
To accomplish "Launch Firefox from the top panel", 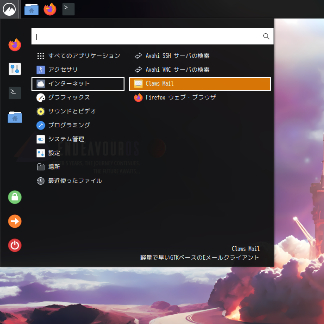I will tap(50, 9).
